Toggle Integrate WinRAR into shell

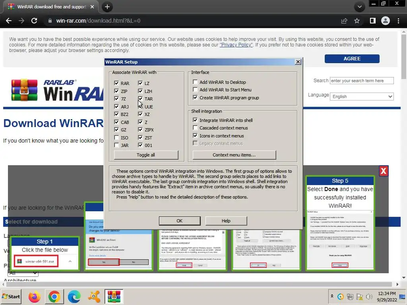(195, 120)
